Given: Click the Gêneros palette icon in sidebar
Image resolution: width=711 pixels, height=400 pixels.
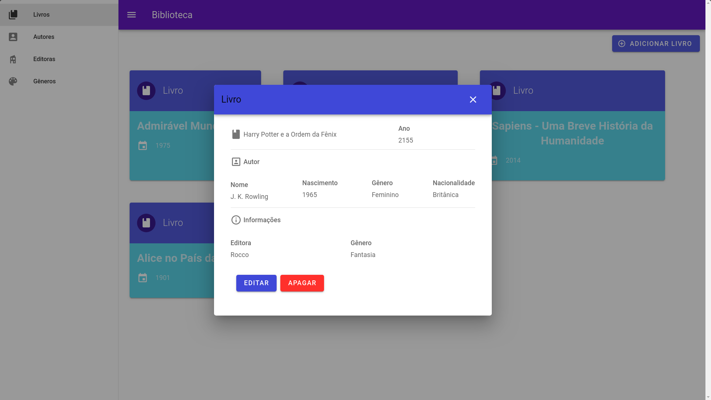Looking at the screenshot, I should [13, 81].
